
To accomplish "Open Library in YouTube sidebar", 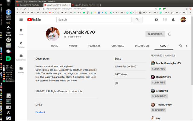I will 21,70.
